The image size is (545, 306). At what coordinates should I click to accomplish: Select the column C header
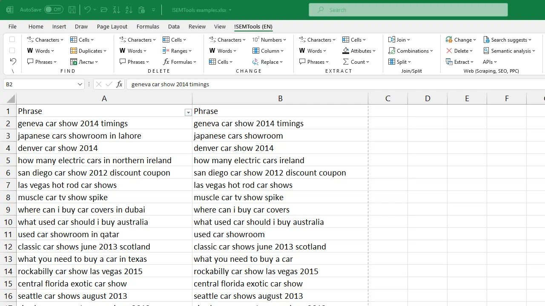(x=388, y=99)
